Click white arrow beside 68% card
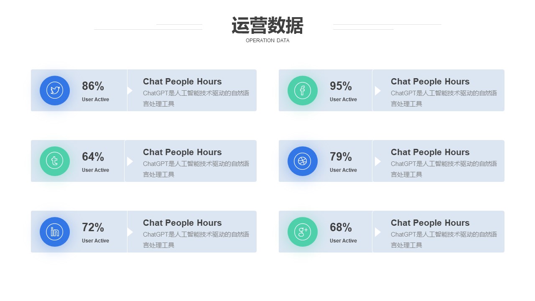 (x=377, y=232)
